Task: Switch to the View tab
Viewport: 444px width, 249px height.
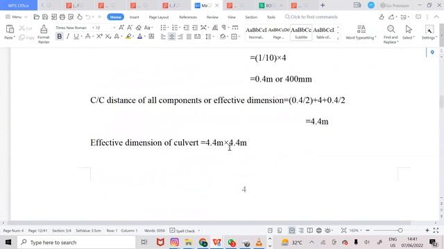Action: [x=232, y=17]
